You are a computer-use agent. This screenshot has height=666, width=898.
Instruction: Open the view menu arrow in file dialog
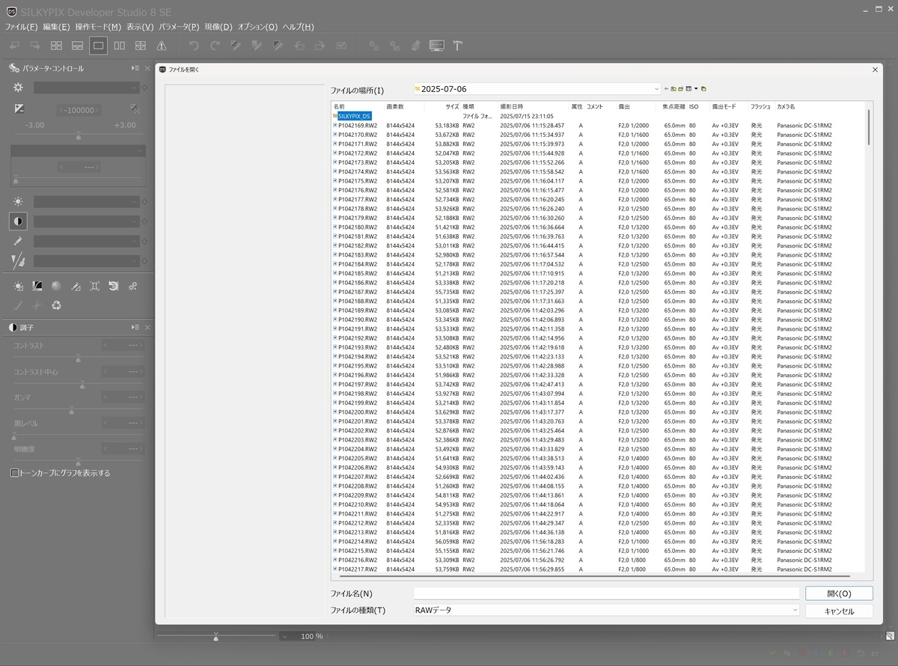[x=696, y=88]
